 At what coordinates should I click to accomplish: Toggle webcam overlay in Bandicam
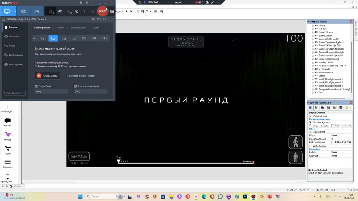(51, 11)
